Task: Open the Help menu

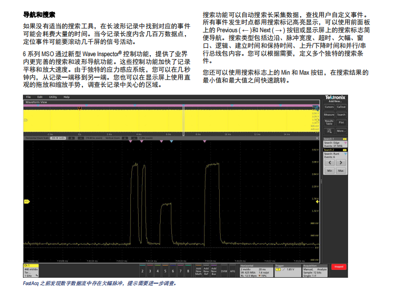Action: click(x=66, y=97)
